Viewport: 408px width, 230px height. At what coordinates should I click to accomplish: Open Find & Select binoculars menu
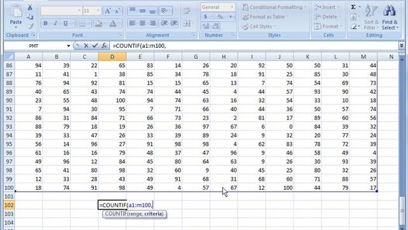[x=390, y=17]
